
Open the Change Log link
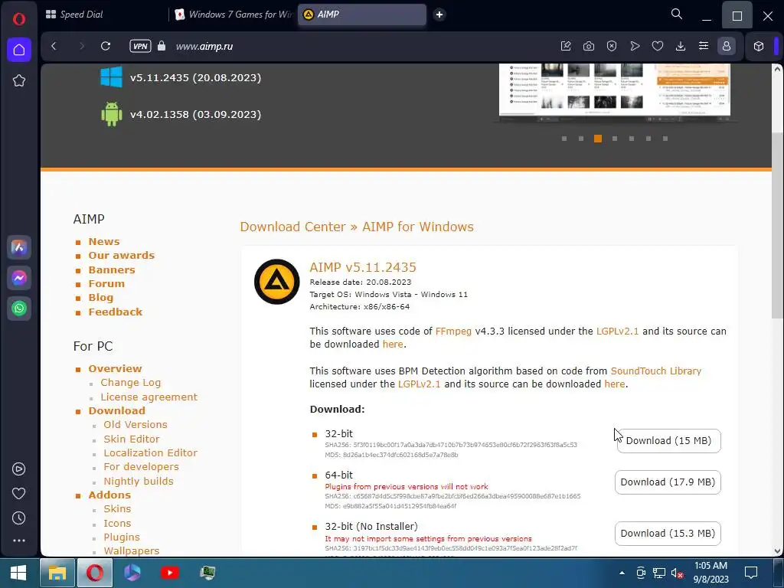[130, 383]
